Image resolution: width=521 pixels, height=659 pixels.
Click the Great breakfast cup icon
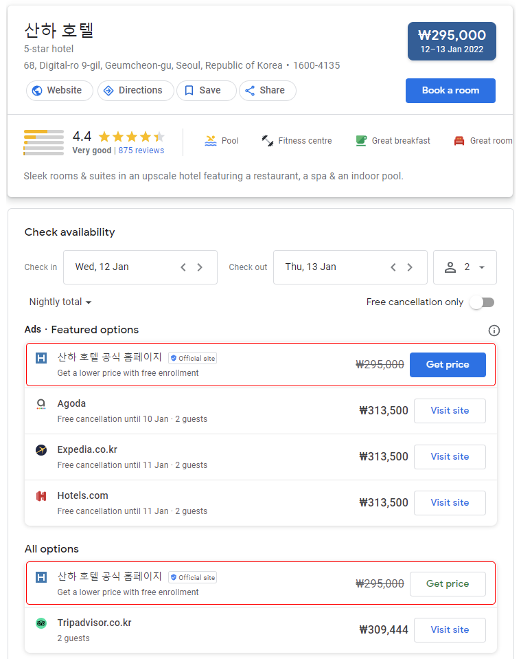(x=361, y=141)
